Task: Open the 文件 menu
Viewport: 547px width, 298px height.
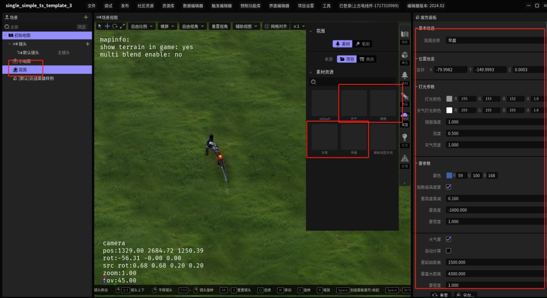Action: (91, 6)
